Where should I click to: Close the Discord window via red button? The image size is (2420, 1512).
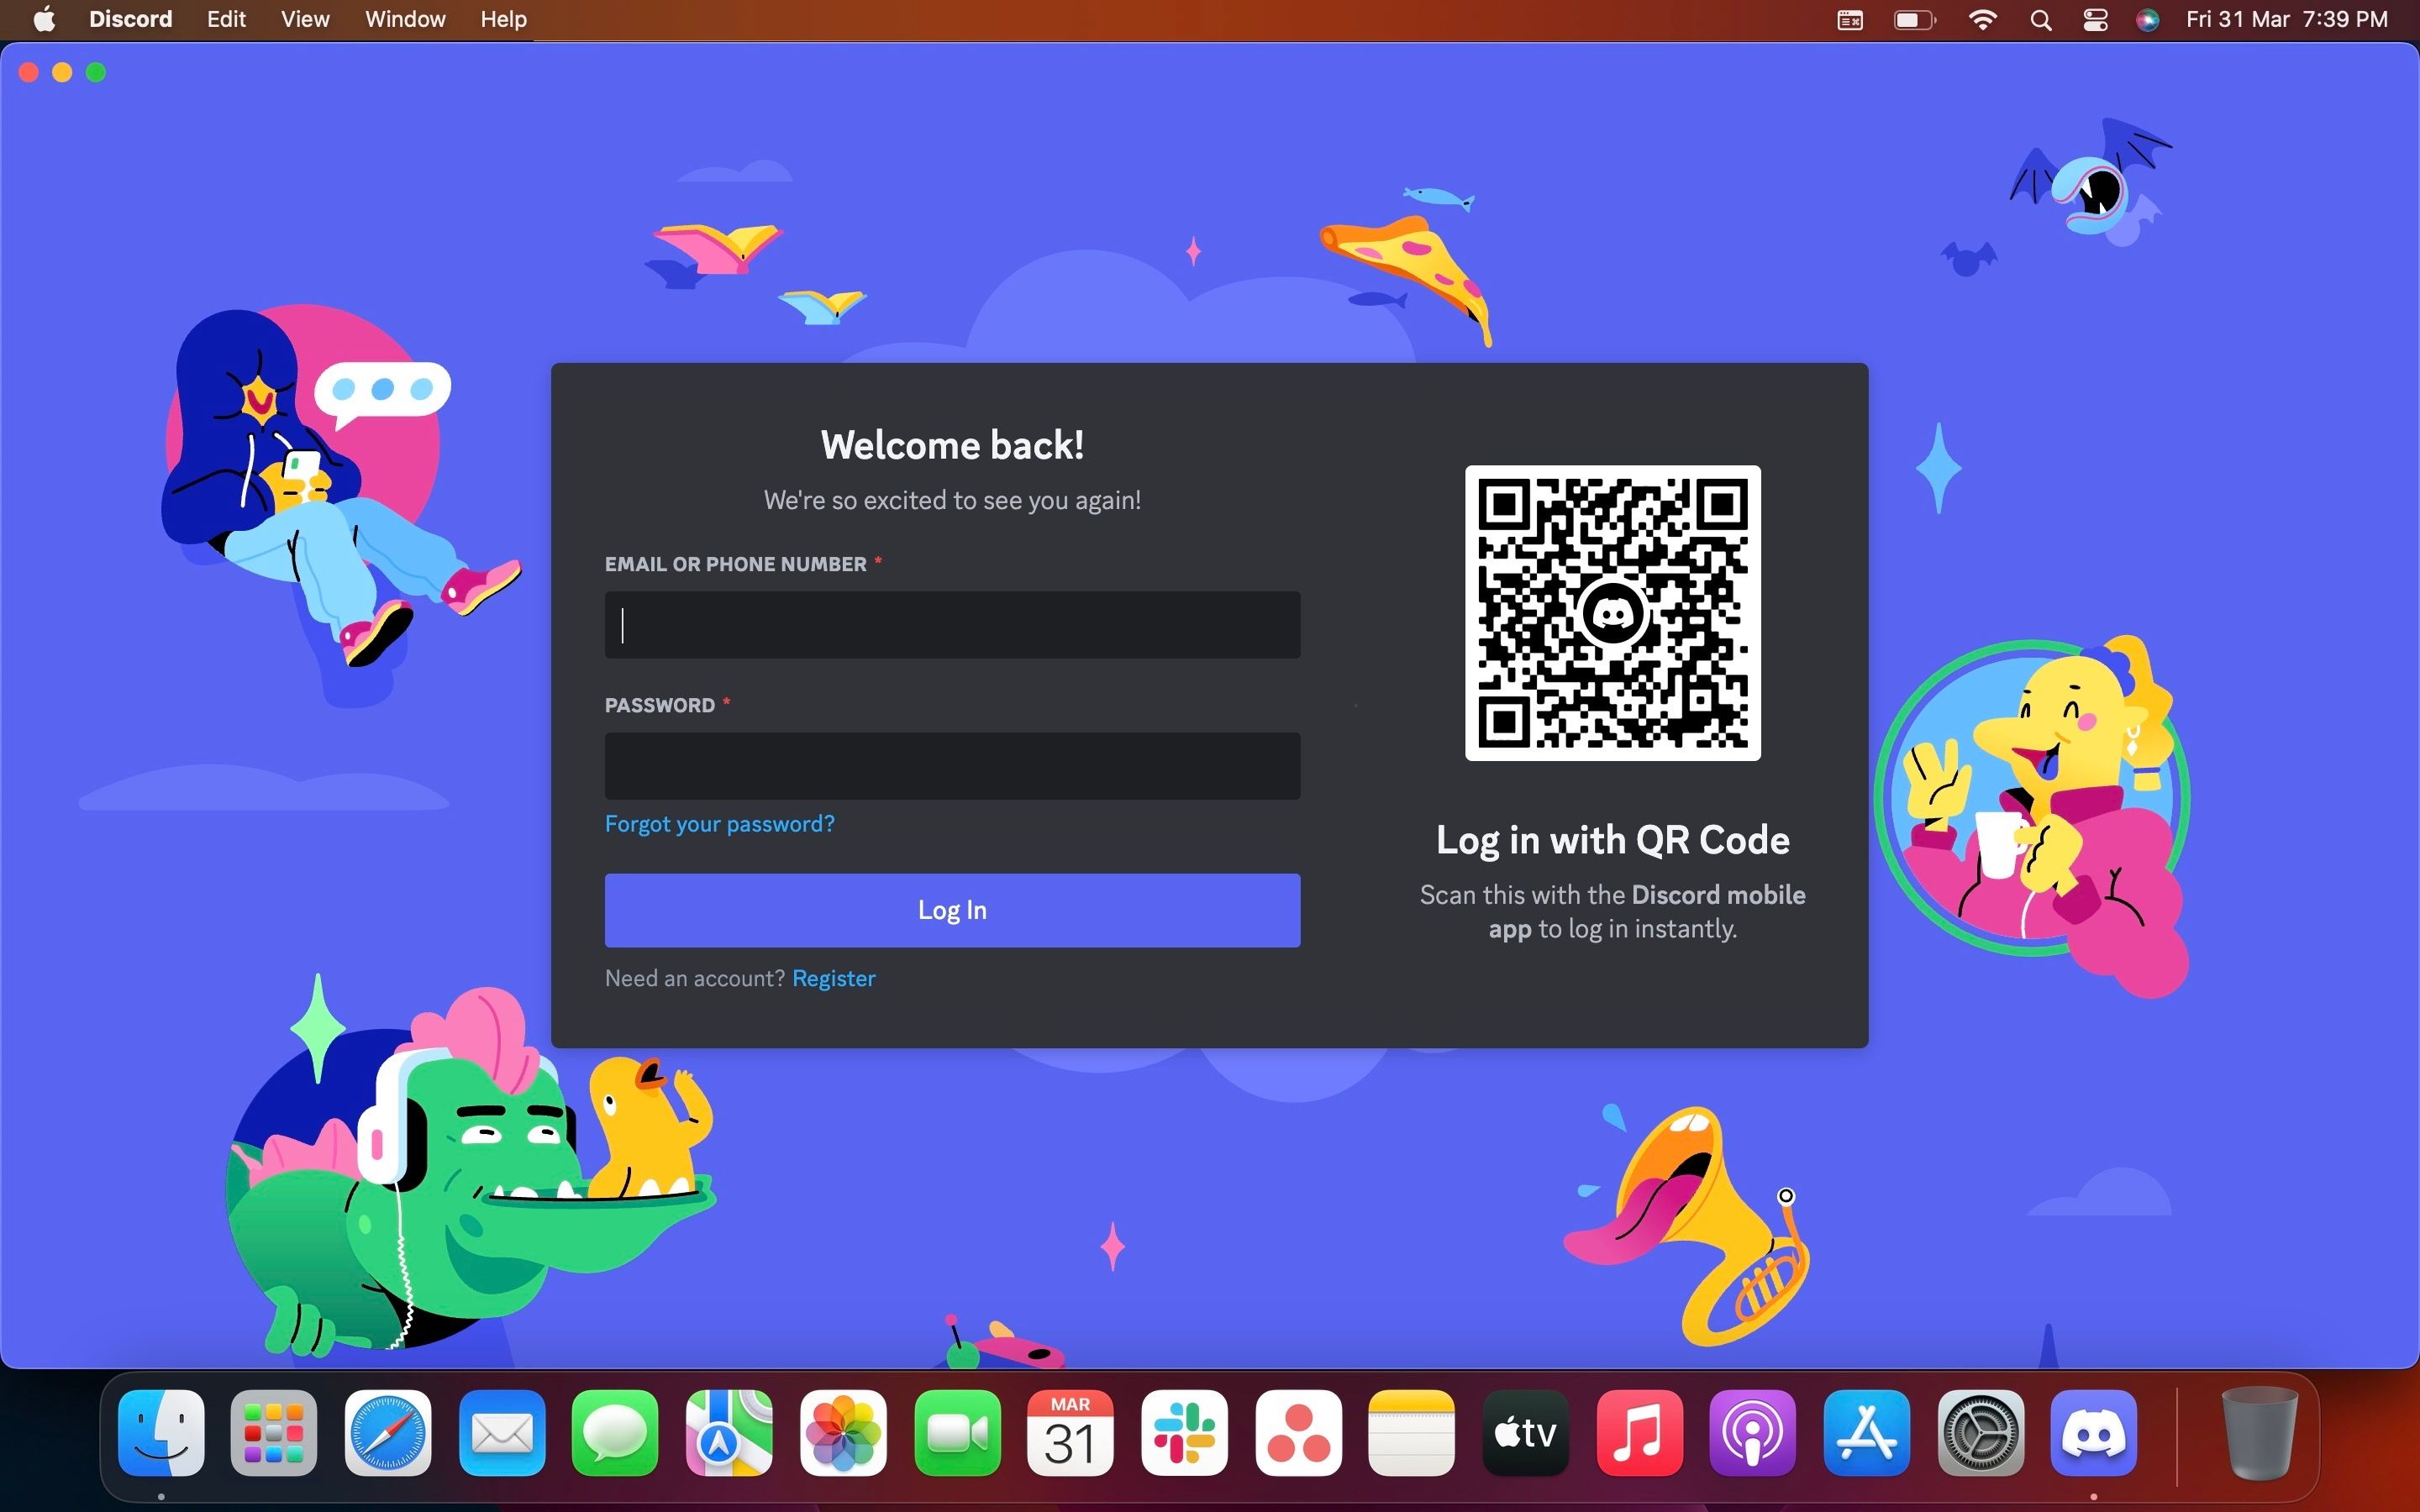point(28,72)
